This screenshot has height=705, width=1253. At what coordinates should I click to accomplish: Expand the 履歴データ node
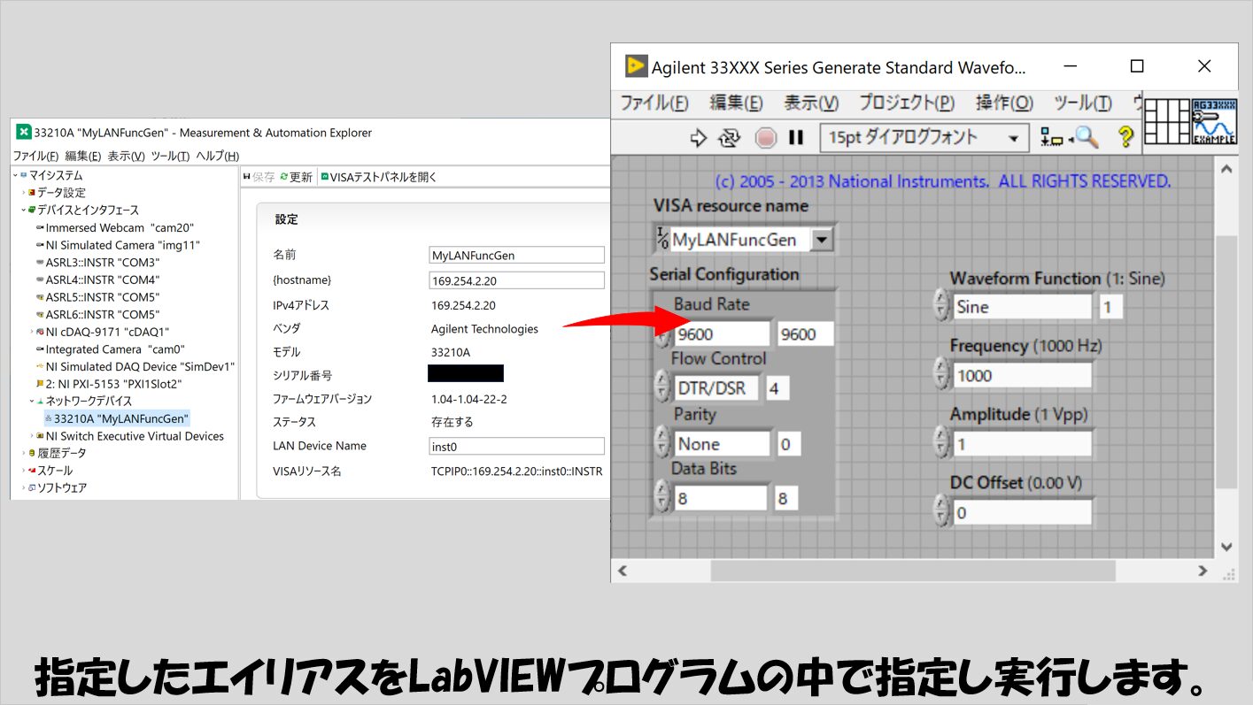(x=24, y=453)
